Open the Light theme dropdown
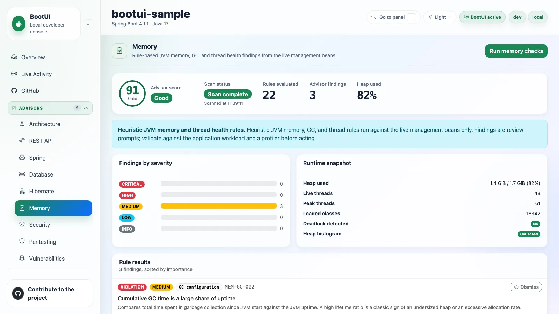559x314 pixels. [440, 17]
